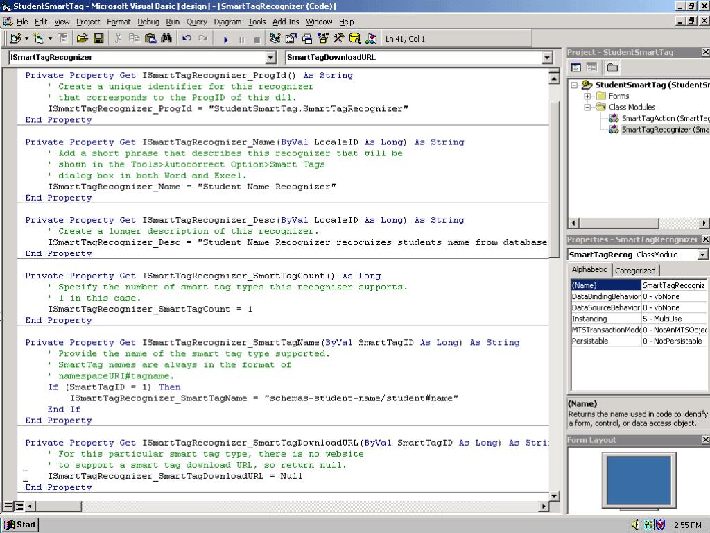710x533 pixels.
Task: Click View Code icon in Project panel
Action: coord(576,67)
